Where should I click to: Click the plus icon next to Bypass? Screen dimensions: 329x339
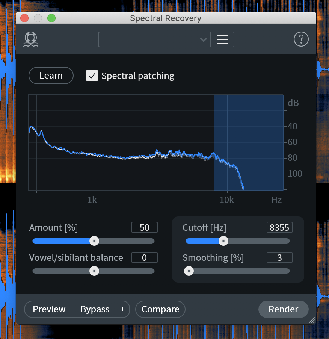pyautogui.click(x=123, y=309)
